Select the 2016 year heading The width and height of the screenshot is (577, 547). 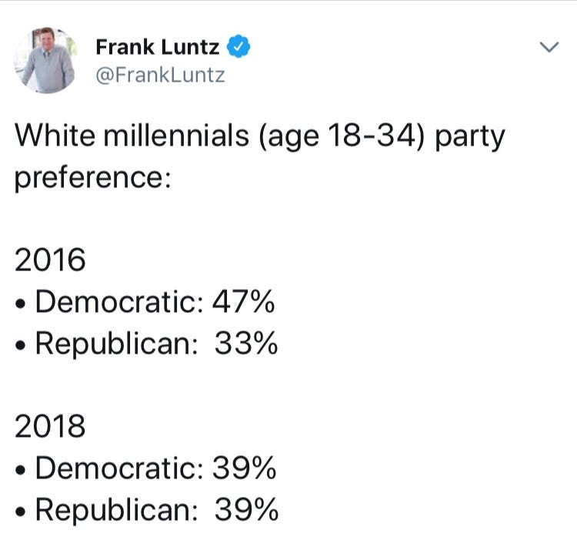click(50, 260)
